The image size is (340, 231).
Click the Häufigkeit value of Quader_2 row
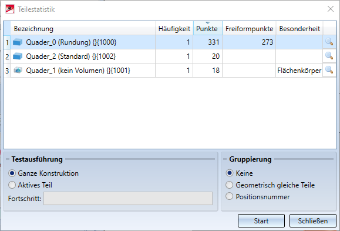pyautogui.click(x=188, y=56)
